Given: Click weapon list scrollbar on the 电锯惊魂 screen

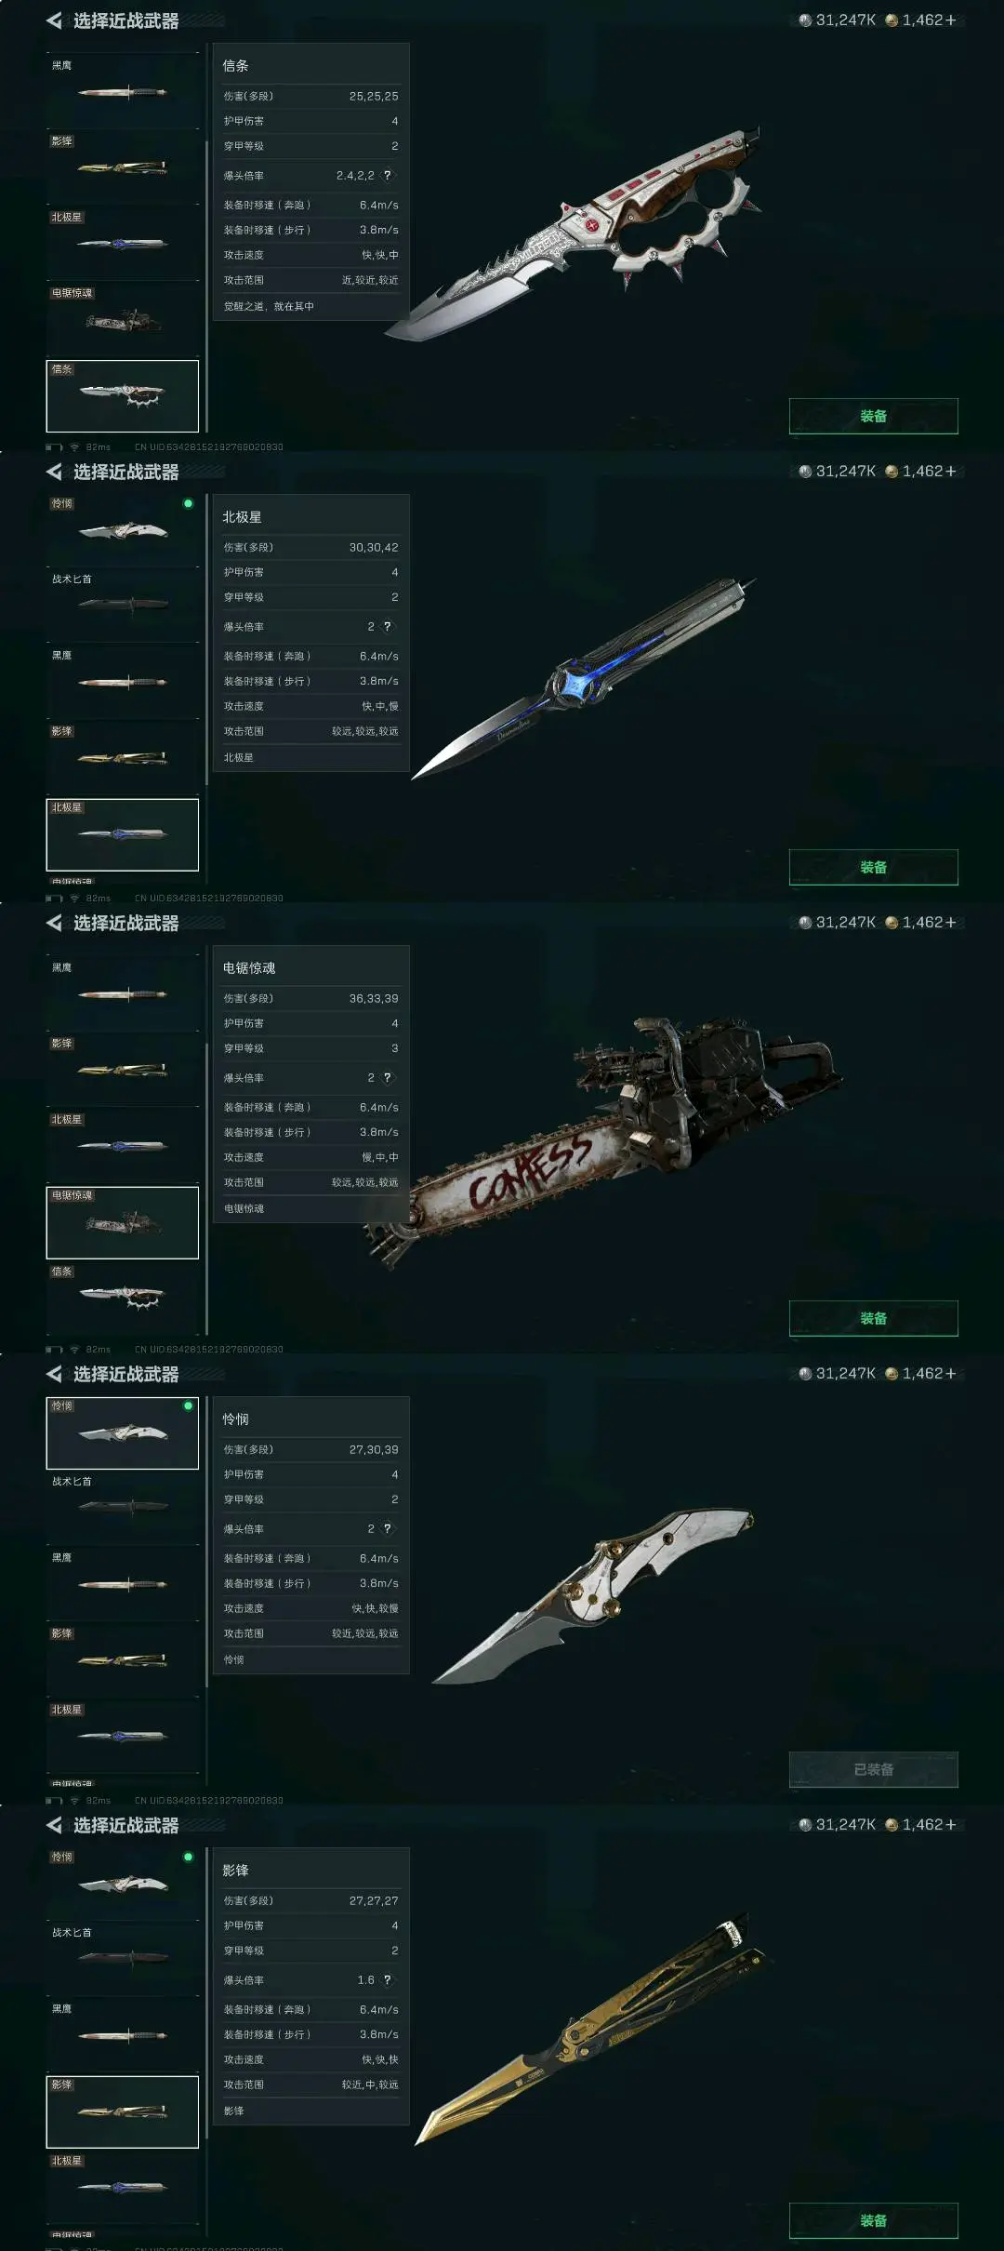Looking at the screenshot, I should pos(206,1189).
